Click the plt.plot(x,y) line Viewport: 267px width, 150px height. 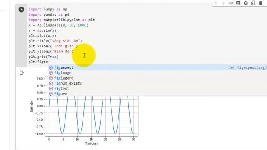pos(43,36)
